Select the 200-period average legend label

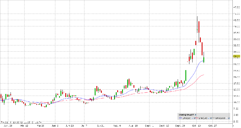pyautogui.click(x=220, y=118)
